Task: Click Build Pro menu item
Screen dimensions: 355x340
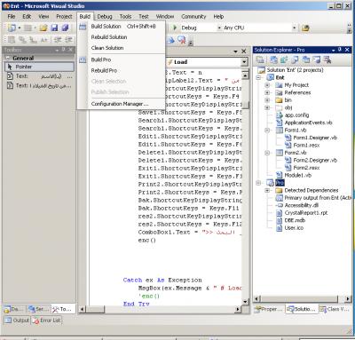Action: [x=122, y=59]
